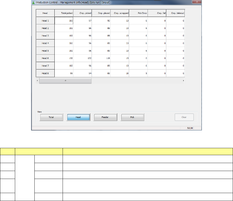Select the Head view button
Viewport: 233px width, 201px height.
click(78, 117)
